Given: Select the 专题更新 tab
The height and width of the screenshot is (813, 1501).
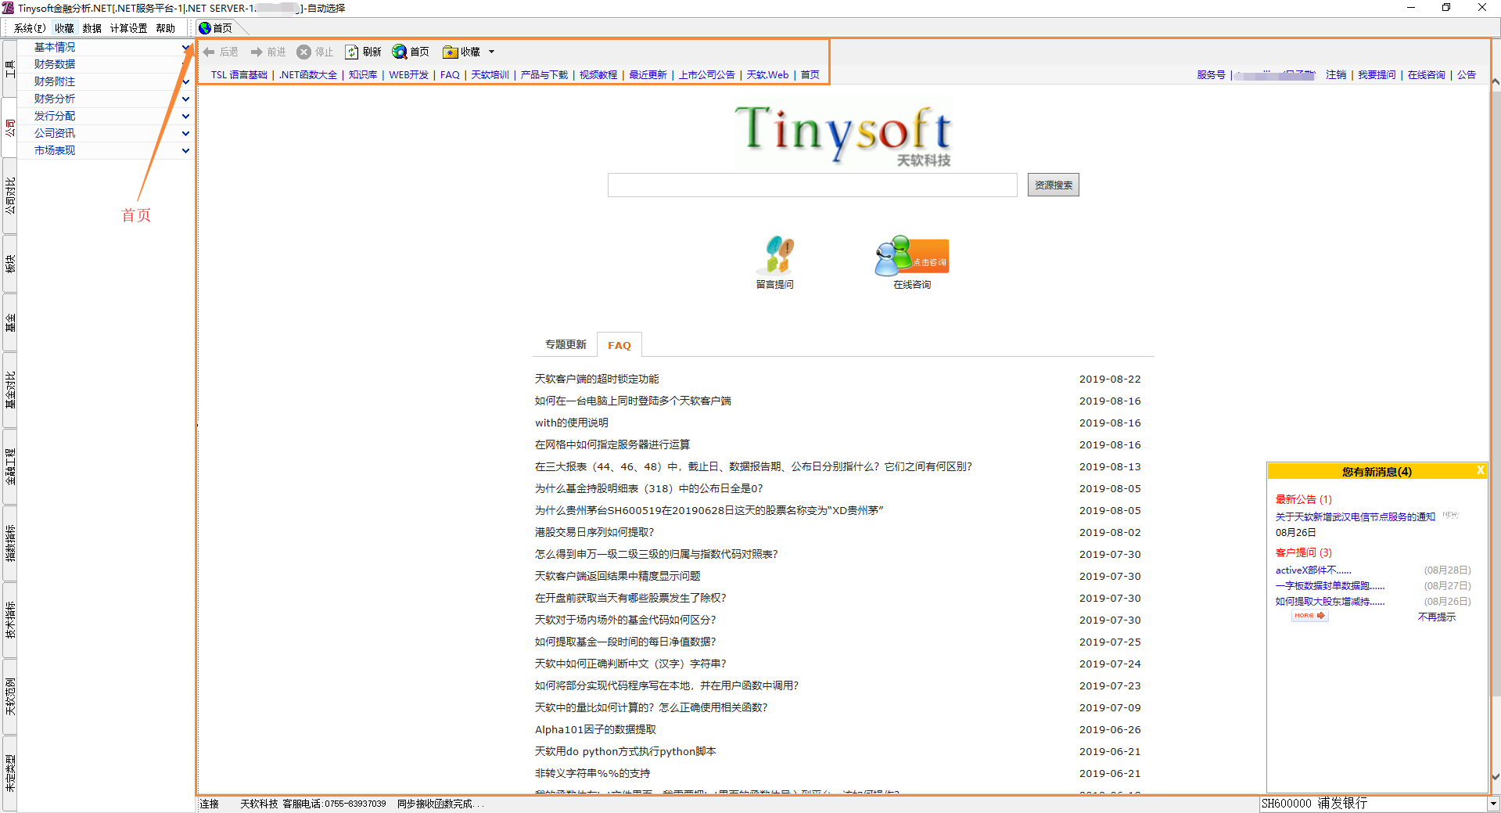Looking at the screenshot, I should click(566, 345).
